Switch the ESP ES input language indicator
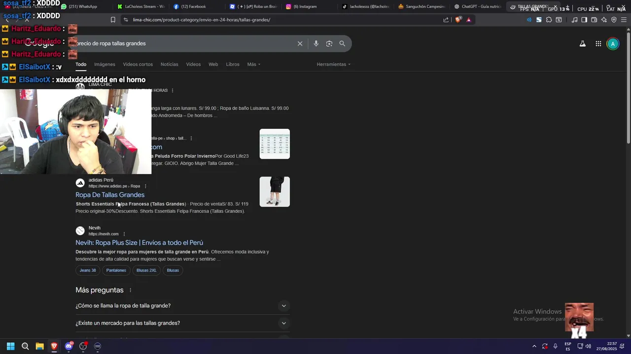This screenshot has width=631, height=354. click(x=568, y=346)
